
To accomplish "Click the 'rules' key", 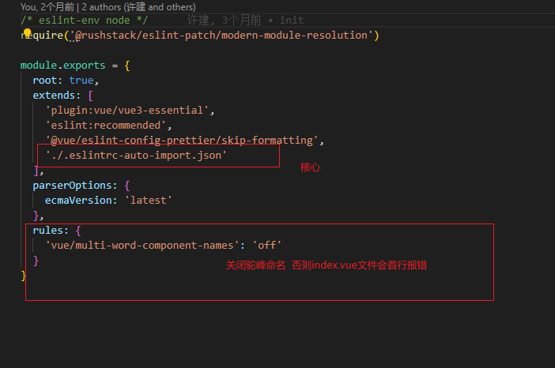I will tap(51, 231).
